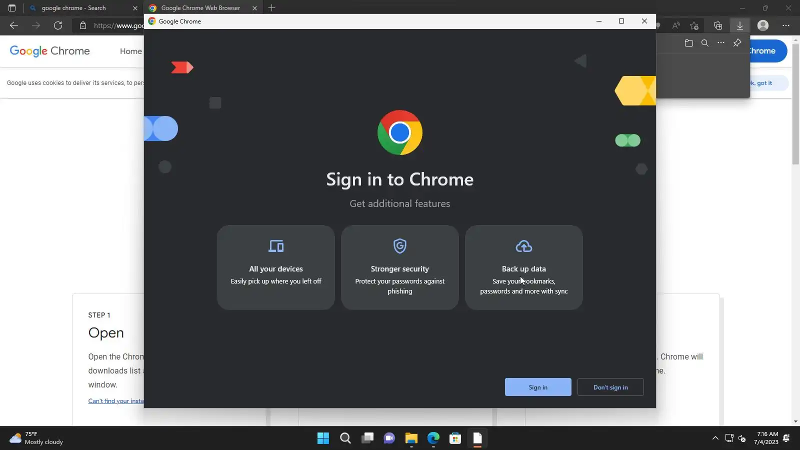
Task: Click the large Chrome logo
Action: click(400, 132)
